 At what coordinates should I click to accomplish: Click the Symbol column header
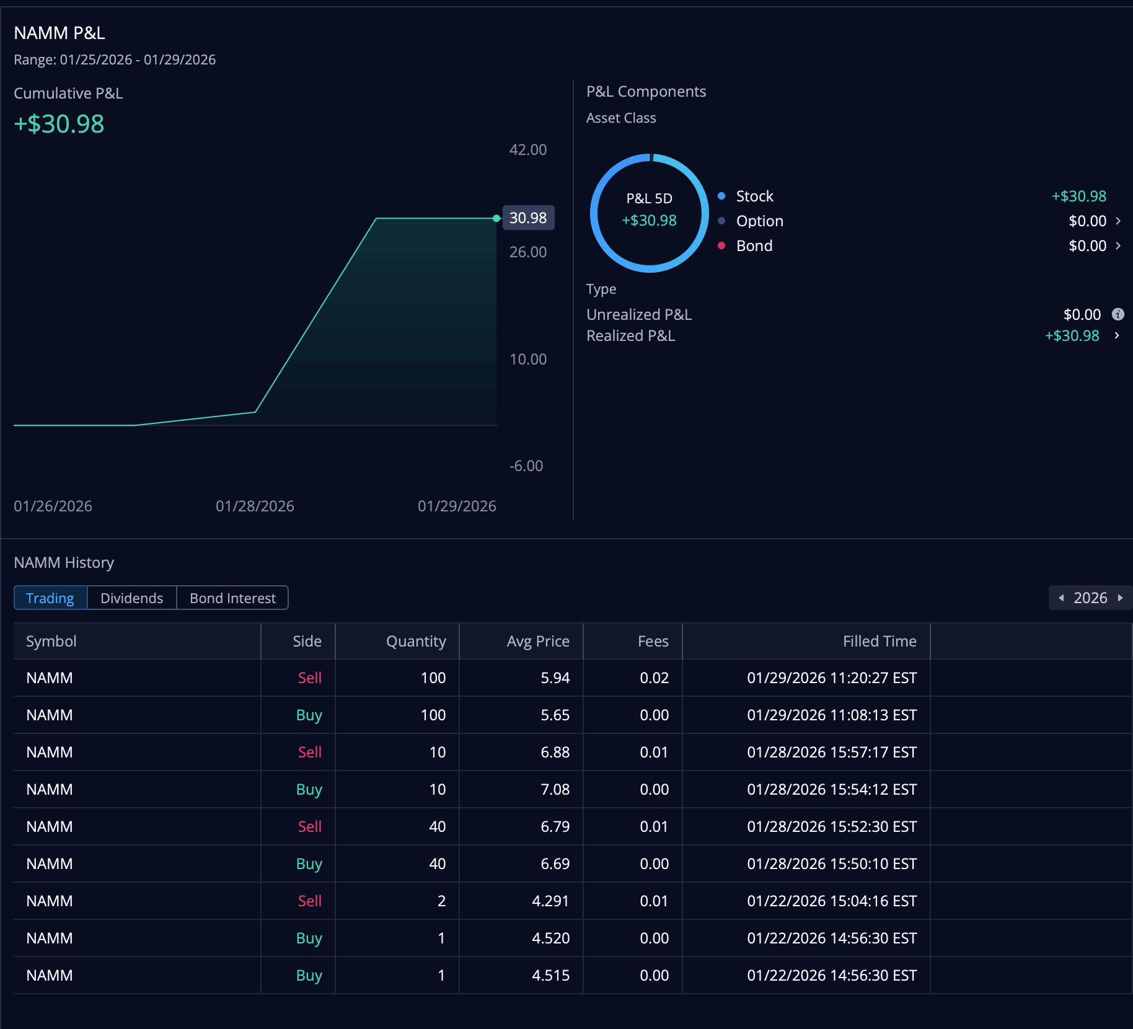click(x=51, y=642)
